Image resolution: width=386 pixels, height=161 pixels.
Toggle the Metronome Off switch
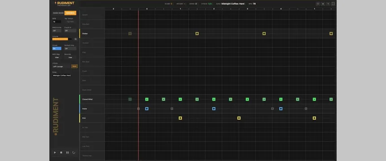(57, 31)
